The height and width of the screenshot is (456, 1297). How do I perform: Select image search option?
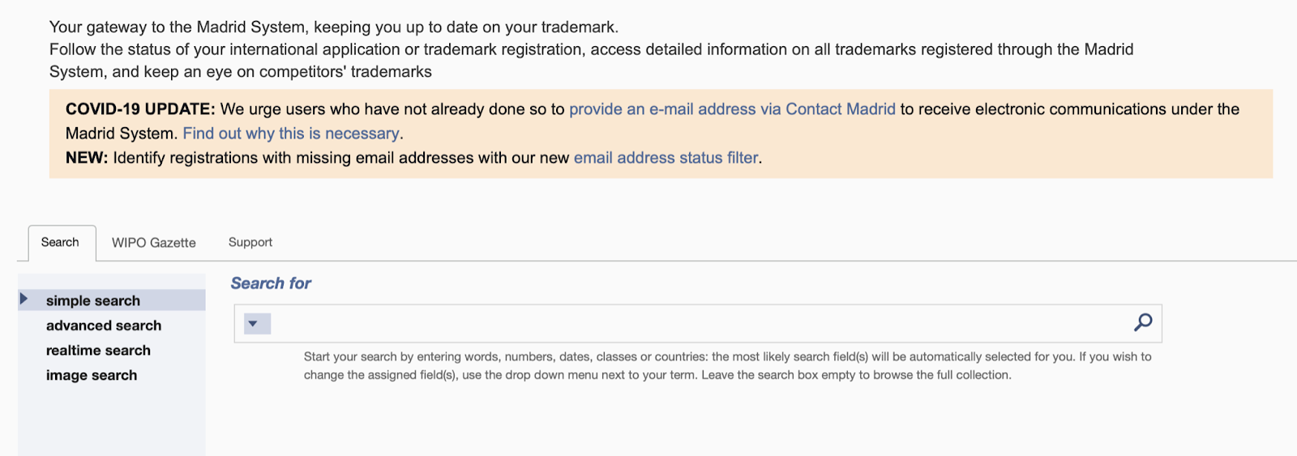click(x=92, y=376)
